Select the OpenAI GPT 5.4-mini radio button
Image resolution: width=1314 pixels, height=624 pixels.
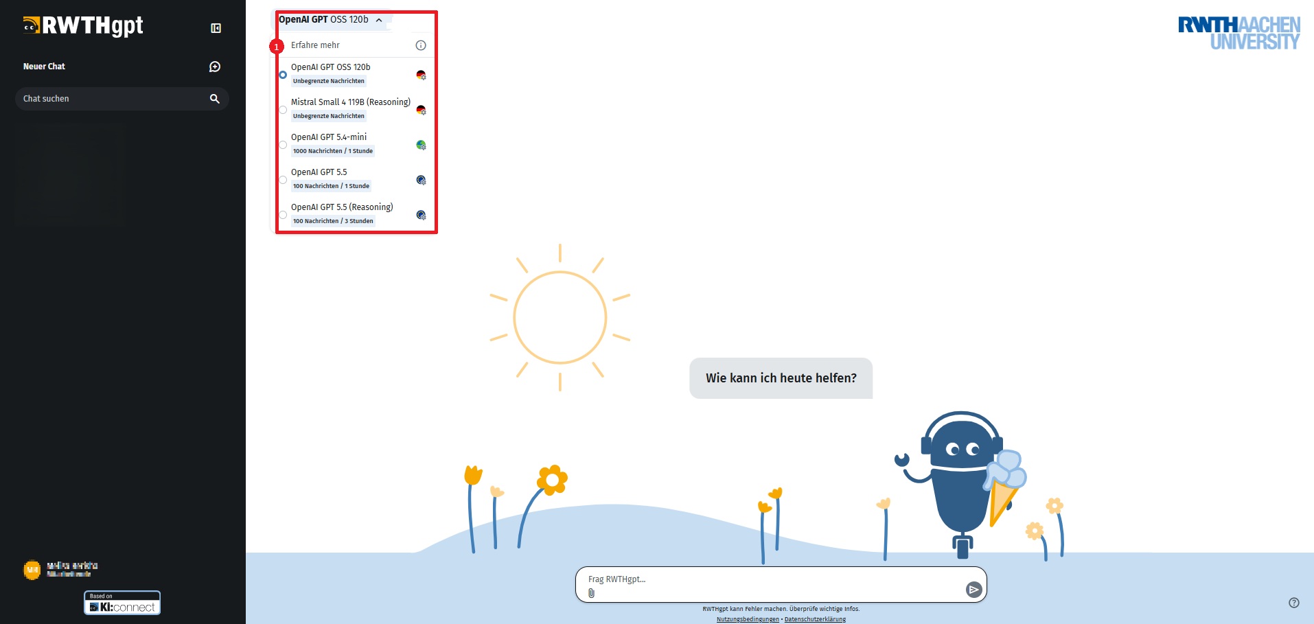pos(283,145)
